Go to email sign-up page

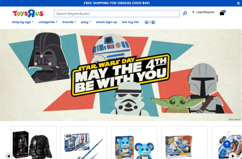(x=107, y=22)
